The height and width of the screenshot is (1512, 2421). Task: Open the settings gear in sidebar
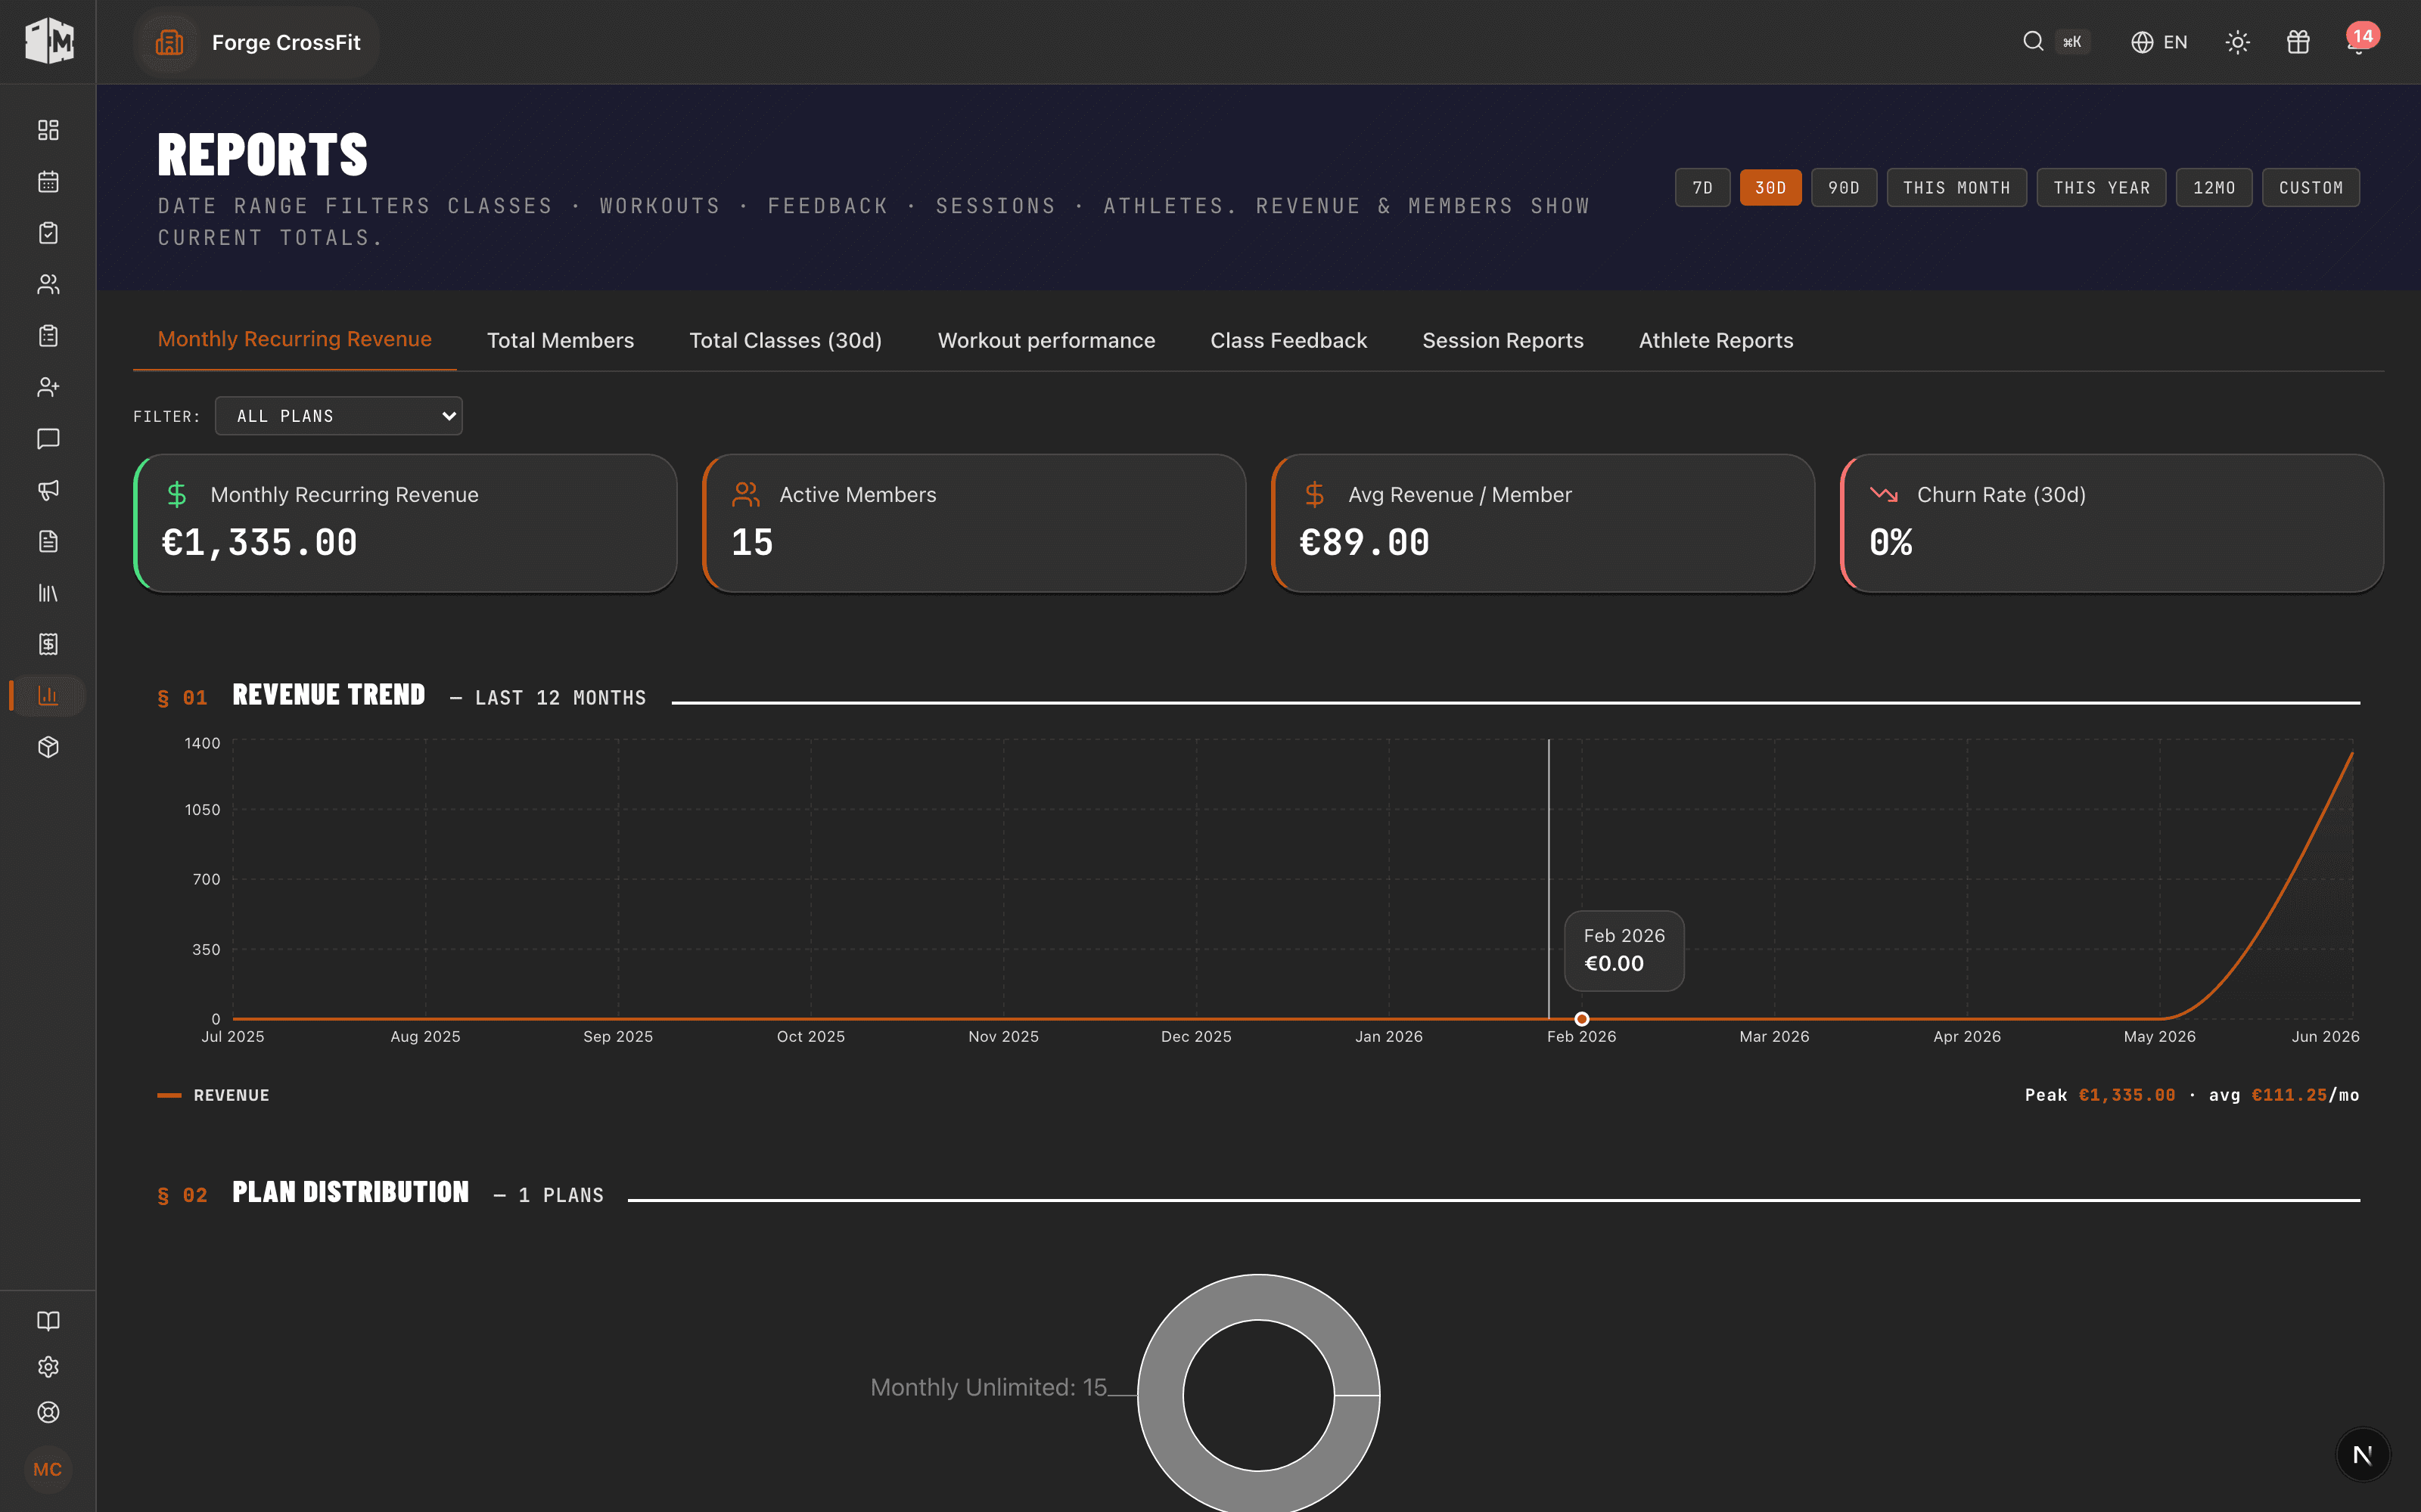coord(48,1367)
